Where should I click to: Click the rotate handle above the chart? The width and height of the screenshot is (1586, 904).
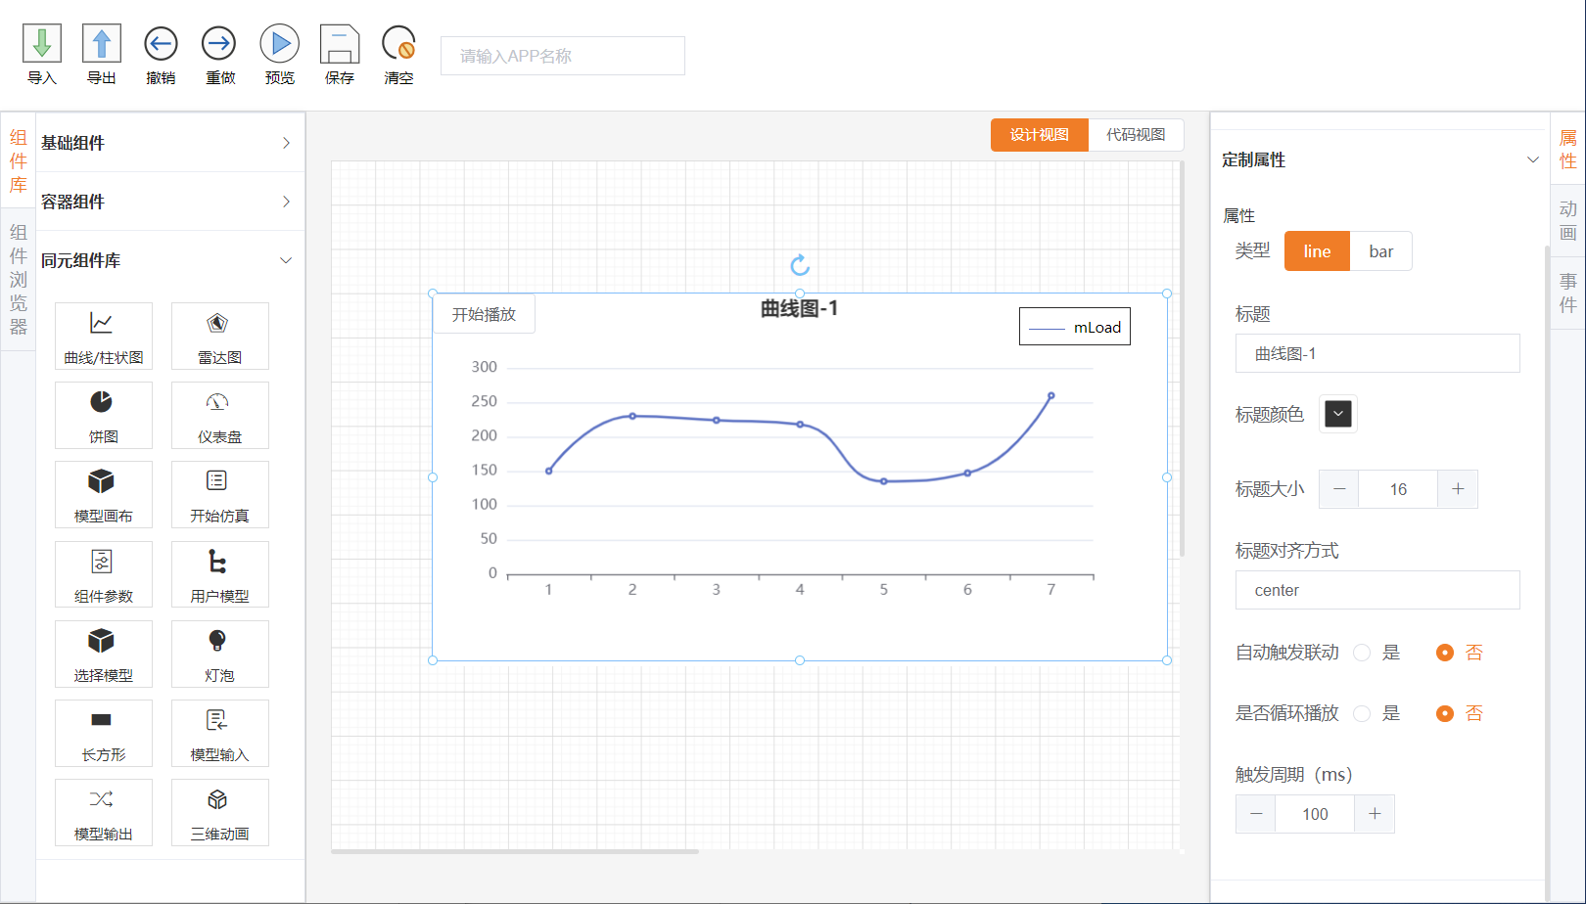[x=800, y=265]
